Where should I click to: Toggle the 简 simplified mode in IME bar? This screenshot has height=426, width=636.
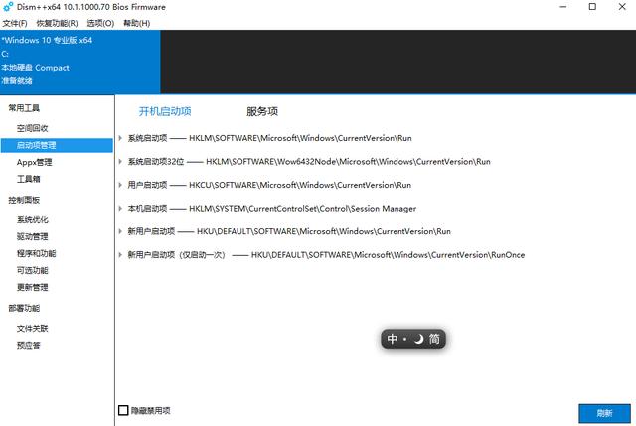point(435,339)
